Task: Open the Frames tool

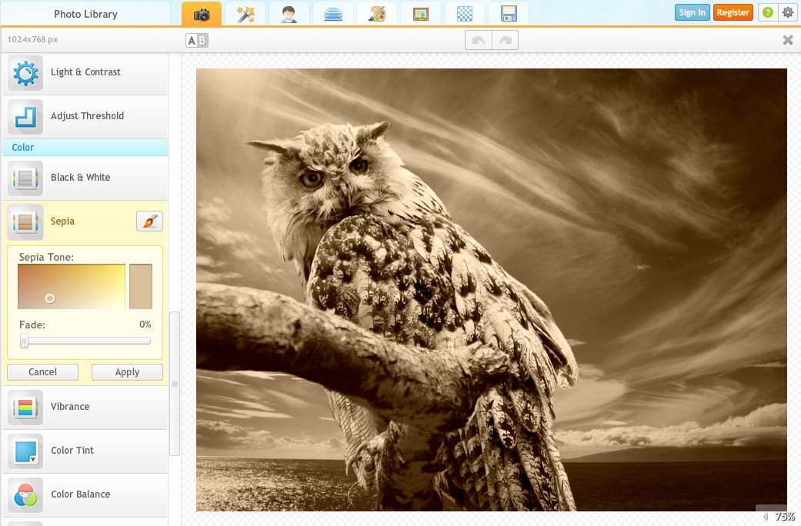Action: (x=421, y=13)
